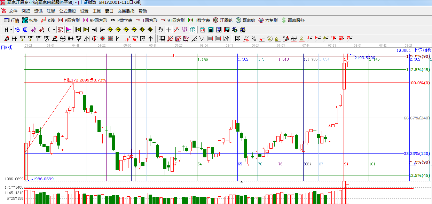
Task: Open the 文件 menu
Action: [13, 11]
